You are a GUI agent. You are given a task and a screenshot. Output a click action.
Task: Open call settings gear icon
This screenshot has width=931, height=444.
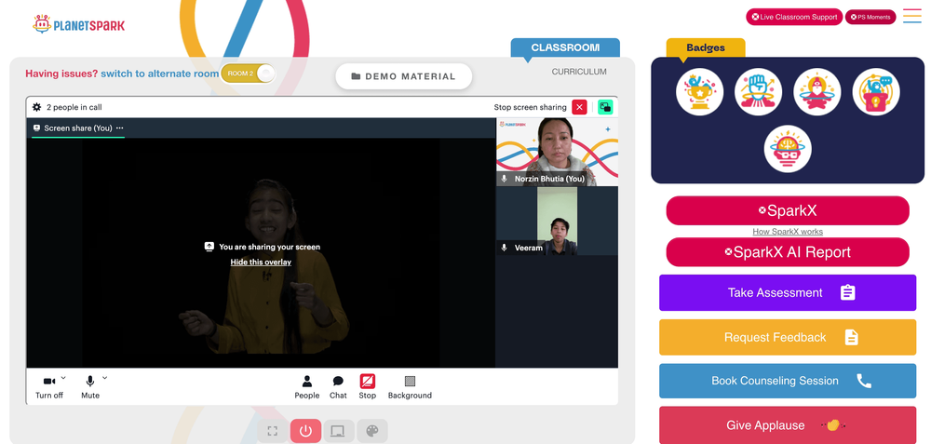tap(37, 107)
